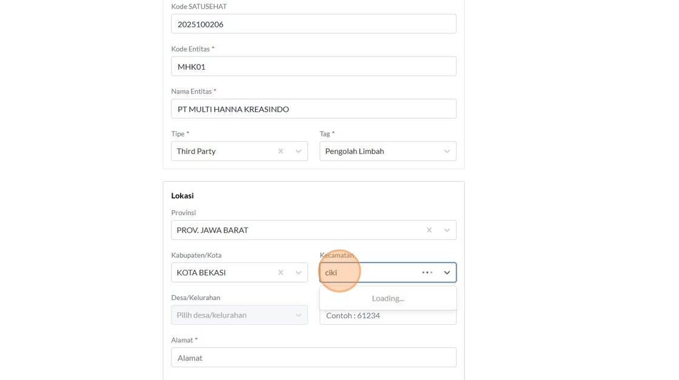Clear the Tipe selection with X icon
The height and width of the screenshot is (380, 679).
coord(281,151)
